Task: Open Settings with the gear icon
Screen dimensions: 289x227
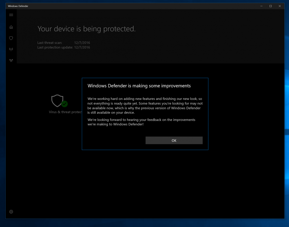Action: point(11,212)
